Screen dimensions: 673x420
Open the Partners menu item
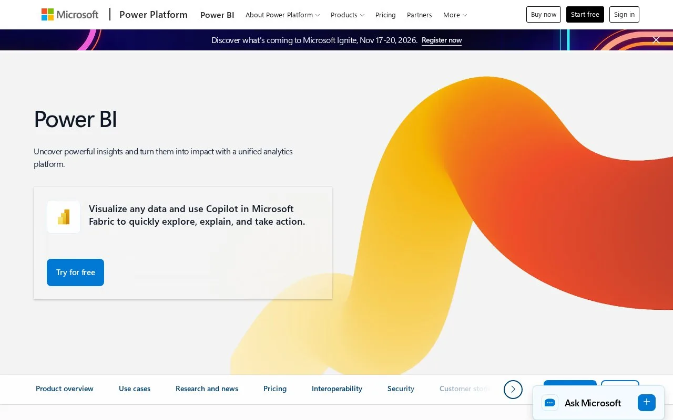(420, 15)
